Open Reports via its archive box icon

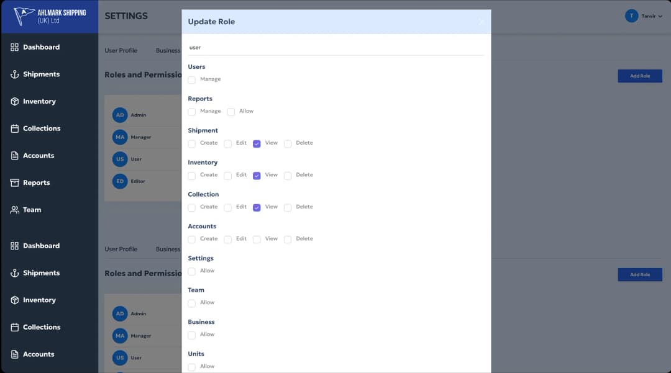click(15, 182)
